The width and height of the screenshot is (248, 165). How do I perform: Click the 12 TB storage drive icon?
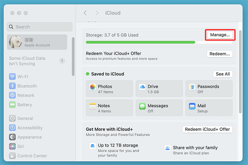coord(92,146)
